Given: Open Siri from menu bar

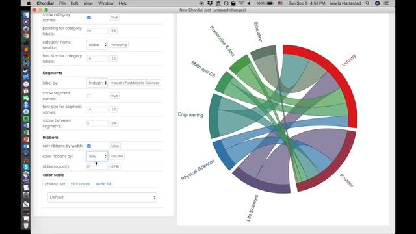Looking at the screenshot, I should point(377,3).
